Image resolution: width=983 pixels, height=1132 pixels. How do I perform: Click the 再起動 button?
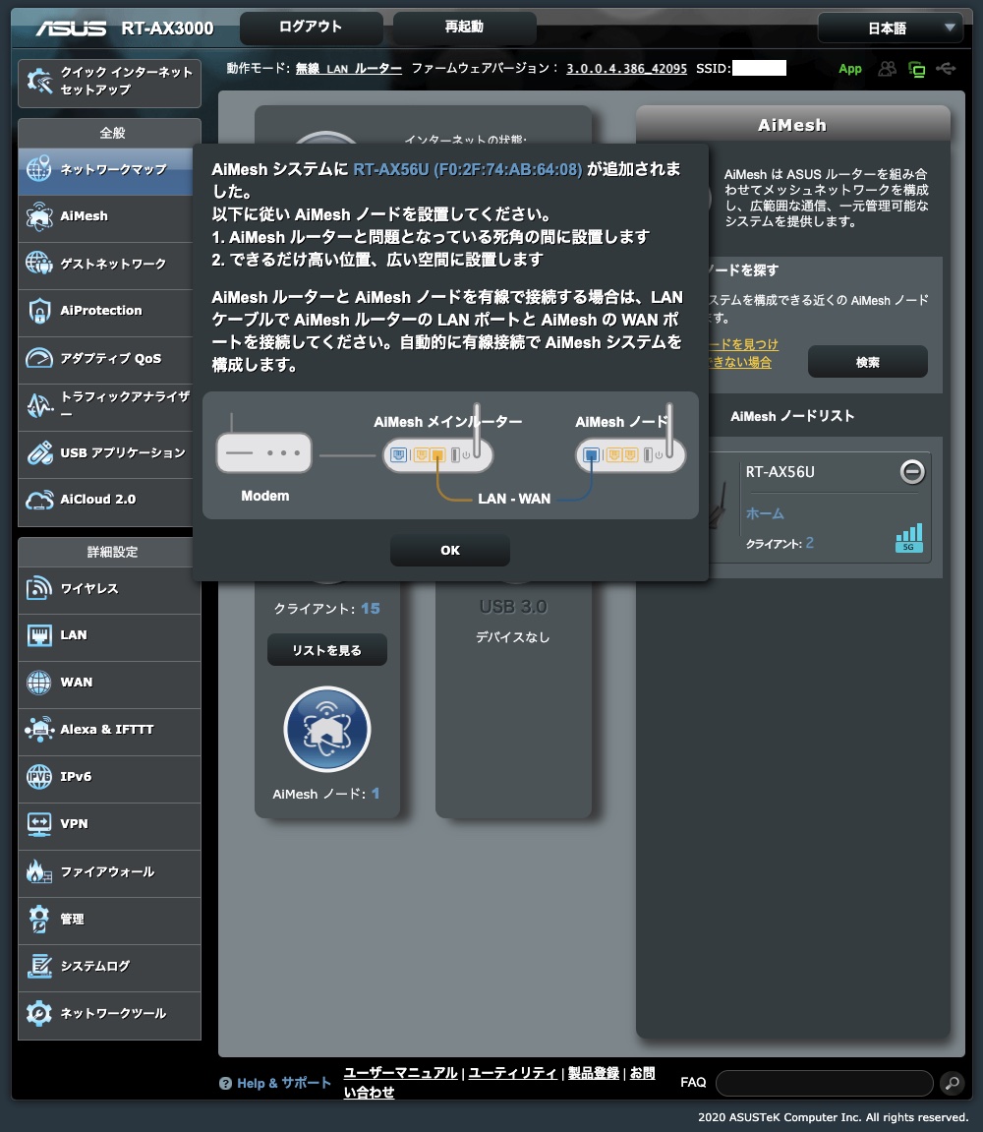464,28
